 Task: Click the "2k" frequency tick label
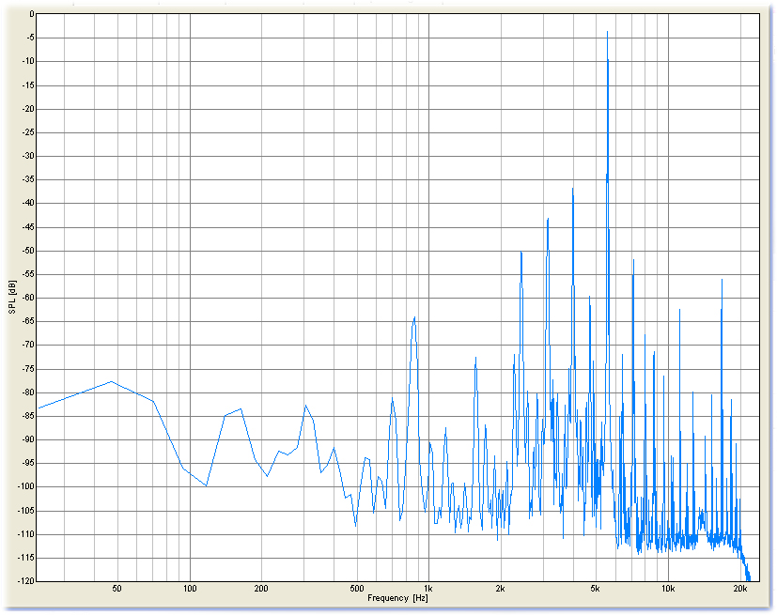click(500, 589)
